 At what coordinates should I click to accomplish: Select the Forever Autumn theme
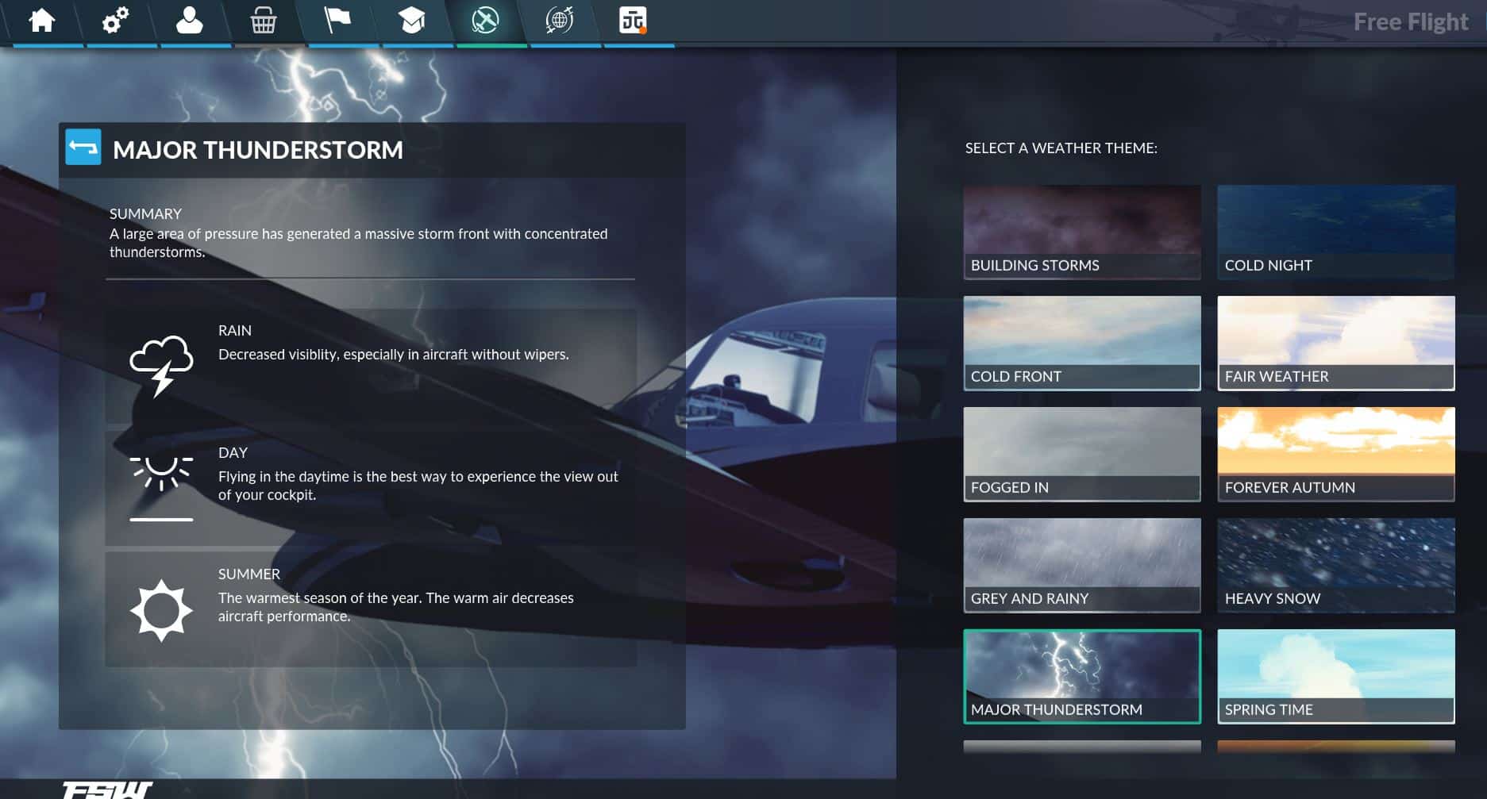[x=1335, y=454]
